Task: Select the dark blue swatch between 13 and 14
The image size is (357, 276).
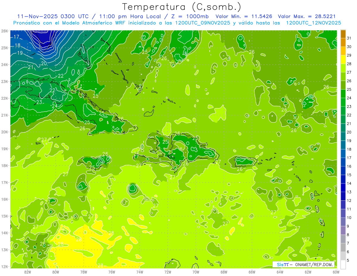Action: pos(343,188)
